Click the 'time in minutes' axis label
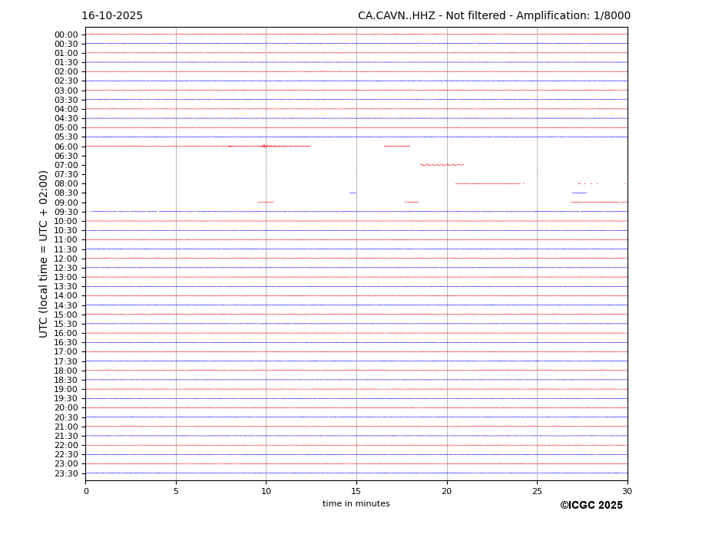This screenshot has height=534, width=712. click(356, 504)
